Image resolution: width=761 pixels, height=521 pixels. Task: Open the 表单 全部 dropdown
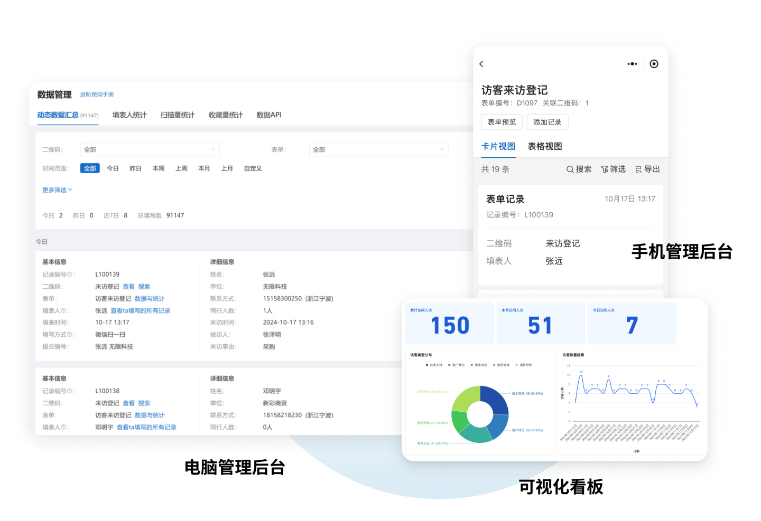coord(378,149)
